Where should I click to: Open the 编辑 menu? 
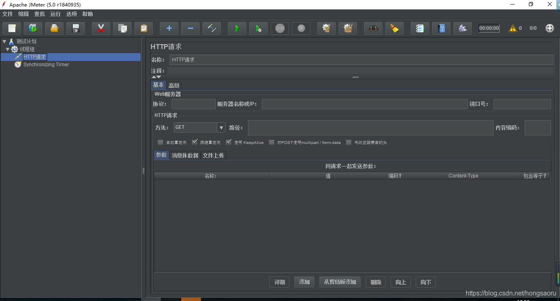pyautogui.click(x=24, y=14)
